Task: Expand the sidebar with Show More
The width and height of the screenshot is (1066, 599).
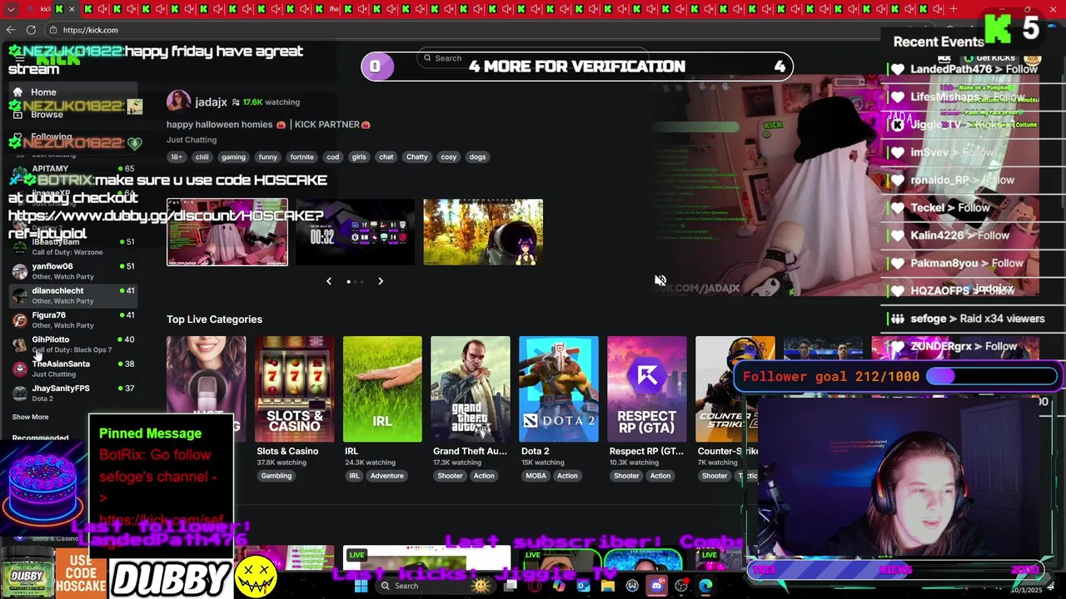Action: click(x=30, y=417)
